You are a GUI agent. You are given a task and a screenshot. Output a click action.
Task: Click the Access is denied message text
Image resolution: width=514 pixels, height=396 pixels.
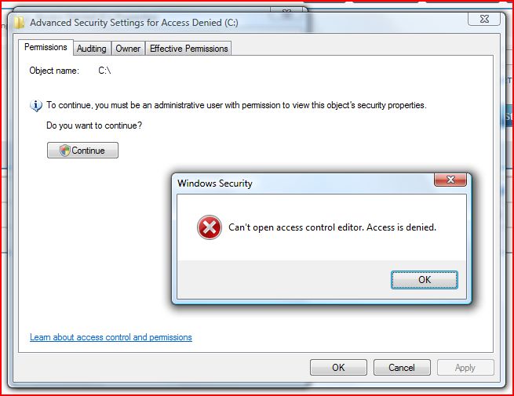click(333, 227)
